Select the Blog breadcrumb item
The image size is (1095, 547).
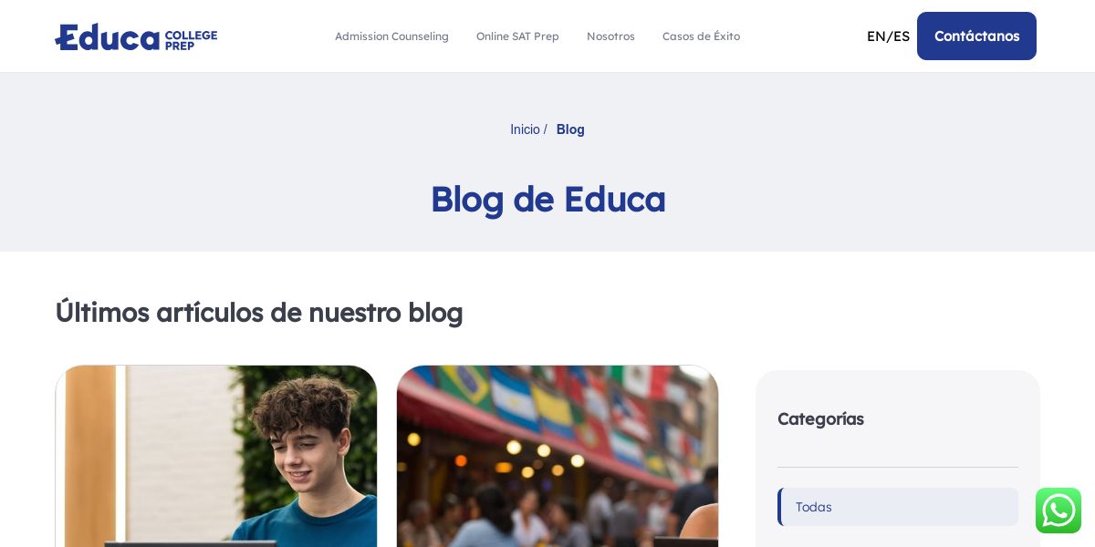[x=570, y=129]
